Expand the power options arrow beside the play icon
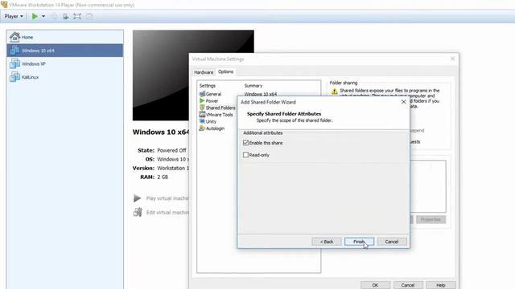 (x=43, y=16)
